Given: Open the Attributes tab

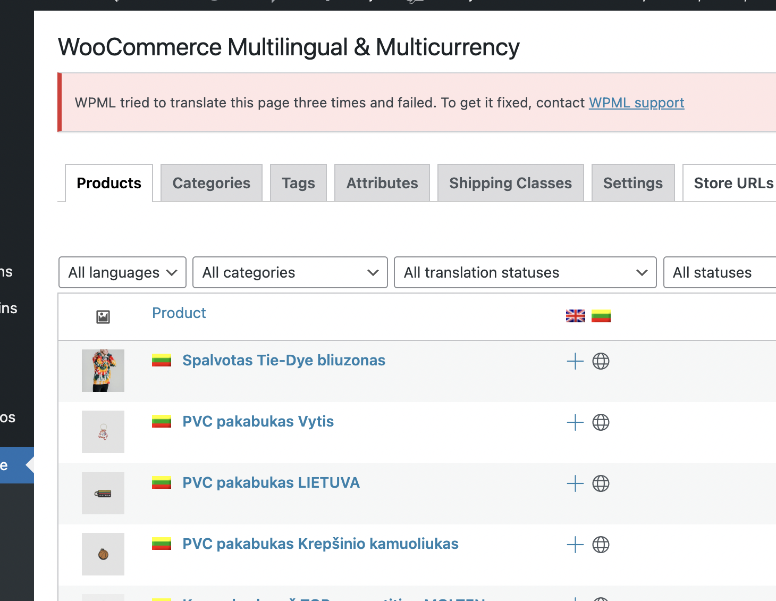Looking at the screenshot, I should [382, 183].
